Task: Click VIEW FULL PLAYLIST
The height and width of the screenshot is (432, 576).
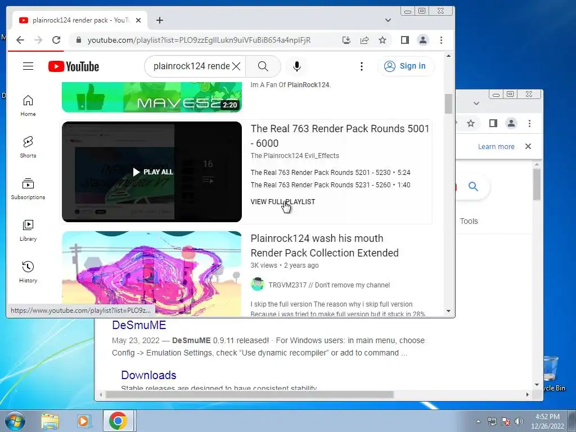Action: click(x=282, y=202)
